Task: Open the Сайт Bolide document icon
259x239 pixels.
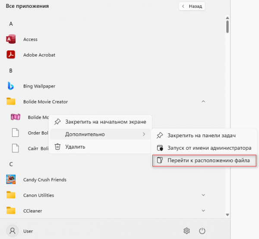Action: point(16,148)
